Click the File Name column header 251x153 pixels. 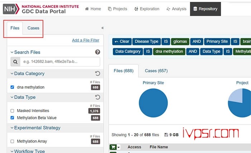158,147
